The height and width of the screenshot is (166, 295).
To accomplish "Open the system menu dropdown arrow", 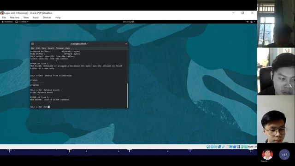I will pos(254,22).
